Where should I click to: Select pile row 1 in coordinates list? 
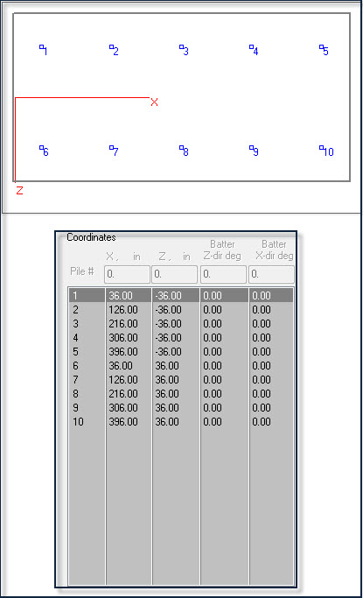(x=181, y=296)
